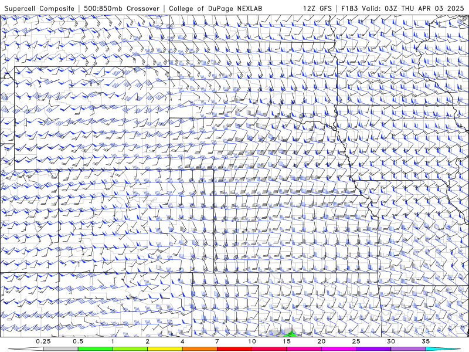Click the legend value 2
The image size is (469, 352).
[x=148, y=341]
